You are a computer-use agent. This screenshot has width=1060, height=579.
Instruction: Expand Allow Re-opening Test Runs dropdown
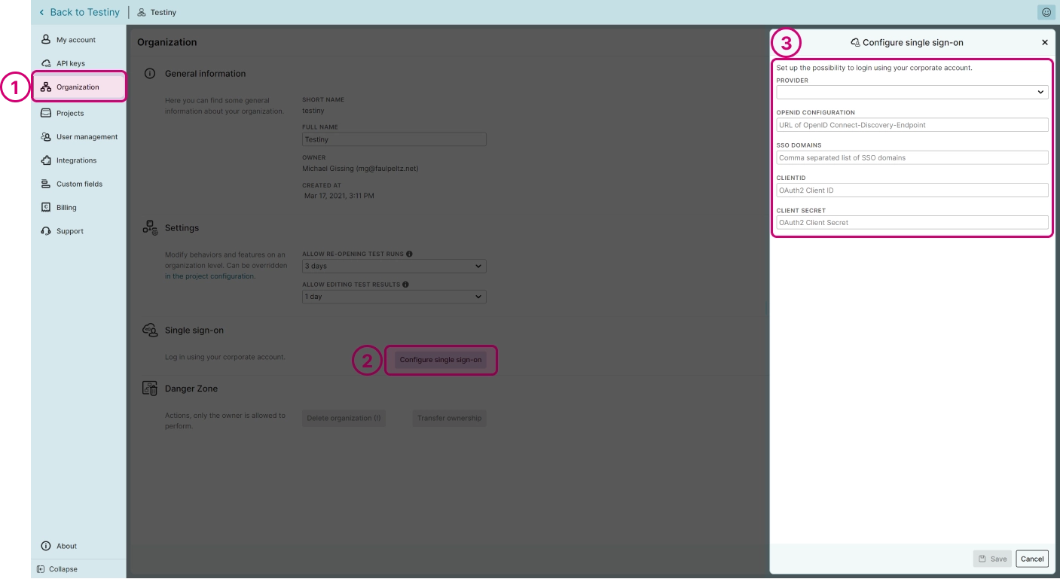click(393, 267)
